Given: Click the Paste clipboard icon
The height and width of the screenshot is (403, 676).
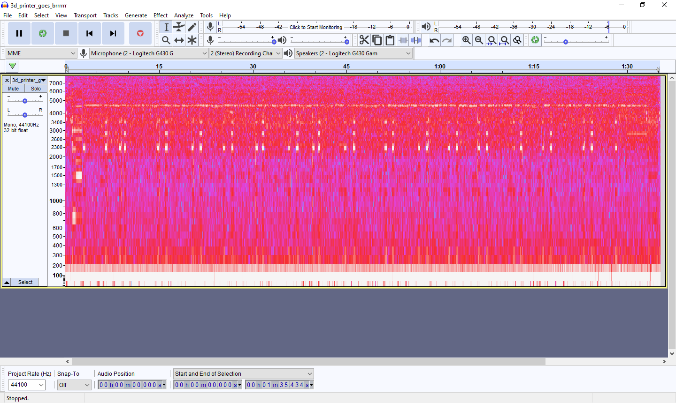Looking at the screenshot, I should click(390, 40).
